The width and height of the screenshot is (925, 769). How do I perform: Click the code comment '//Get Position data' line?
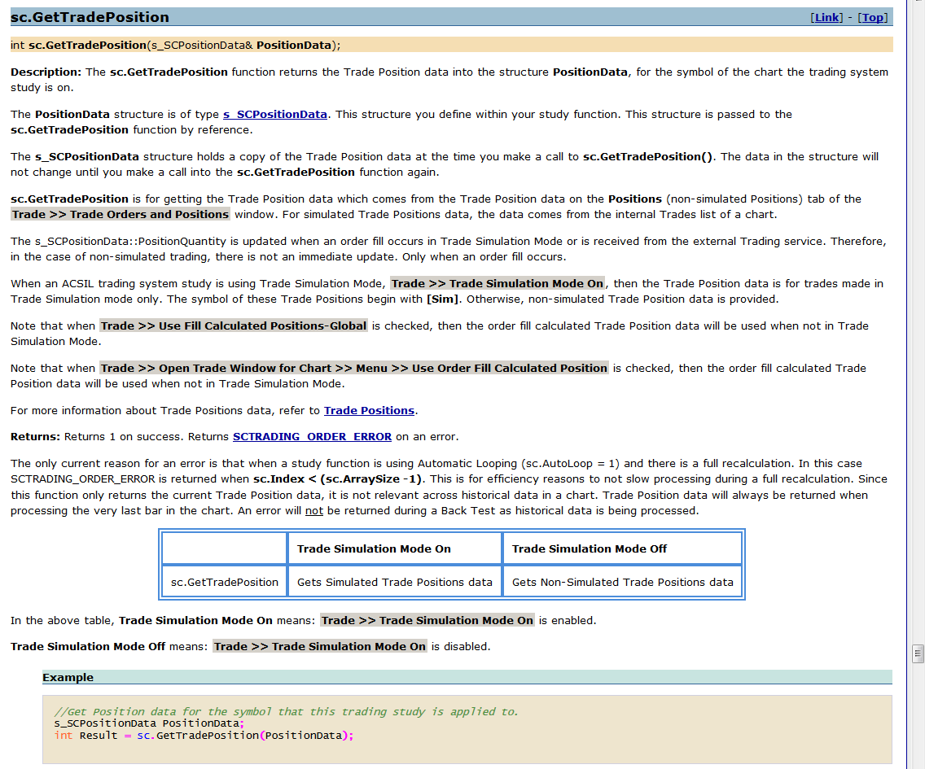[x=286, y=712]
